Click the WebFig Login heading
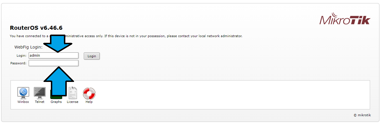The height and width of the screenshot is (127, 380). tap(28, 47)
